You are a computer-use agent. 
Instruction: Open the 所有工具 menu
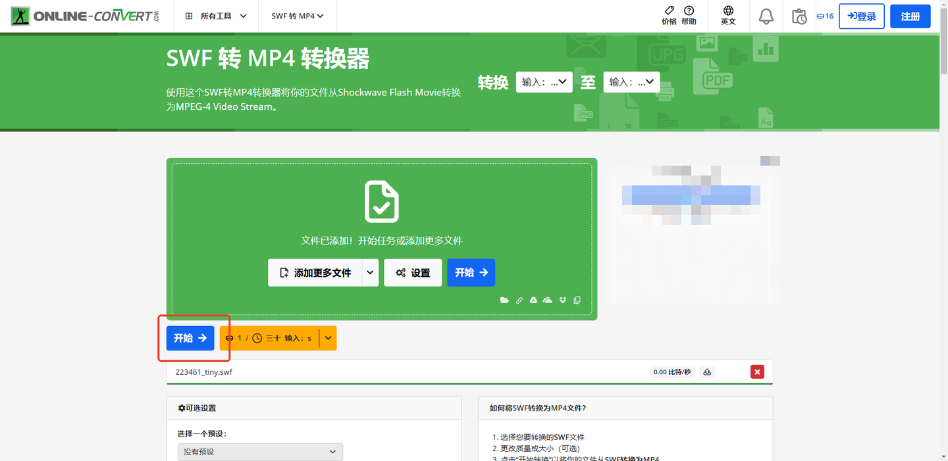tap(216, 16)
